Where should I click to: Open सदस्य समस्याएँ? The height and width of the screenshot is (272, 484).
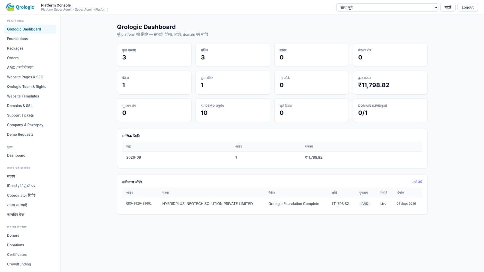click(x=30, y=205)
